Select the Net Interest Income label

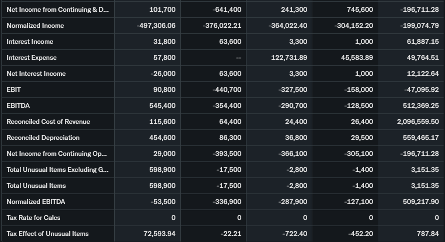pyautogui.click(x=36, y=73)
